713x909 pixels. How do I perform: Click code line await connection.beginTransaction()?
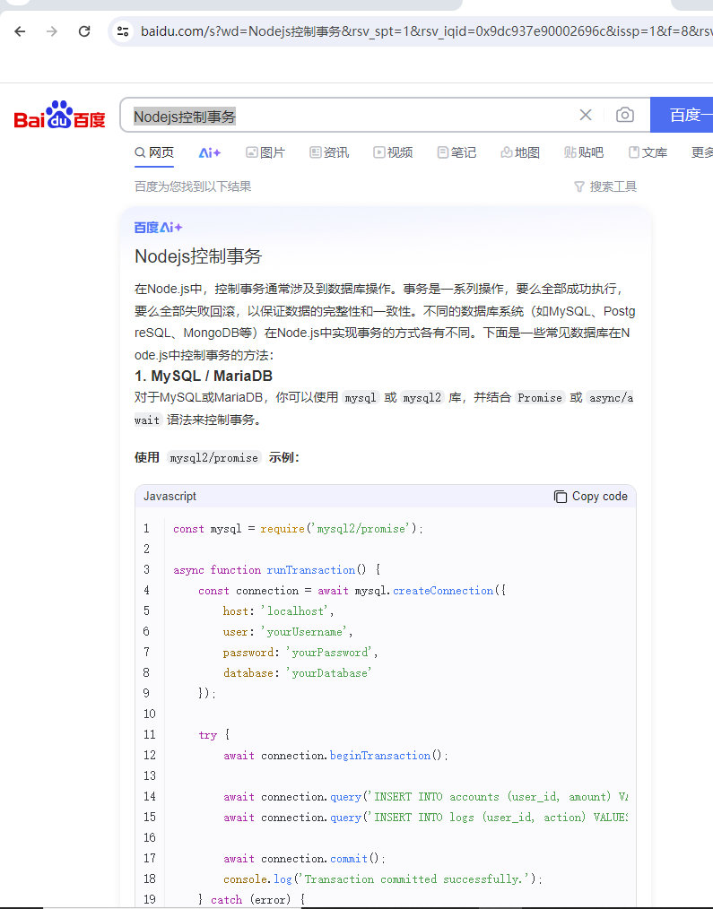coord(336,756)
